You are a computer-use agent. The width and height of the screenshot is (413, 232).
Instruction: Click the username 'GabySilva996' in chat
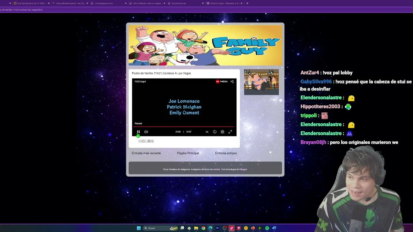pyautogui.click(x=316, y=82)
